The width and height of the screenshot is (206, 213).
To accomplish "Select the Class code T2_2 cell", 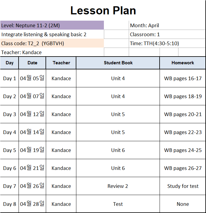I will (52, 43).
